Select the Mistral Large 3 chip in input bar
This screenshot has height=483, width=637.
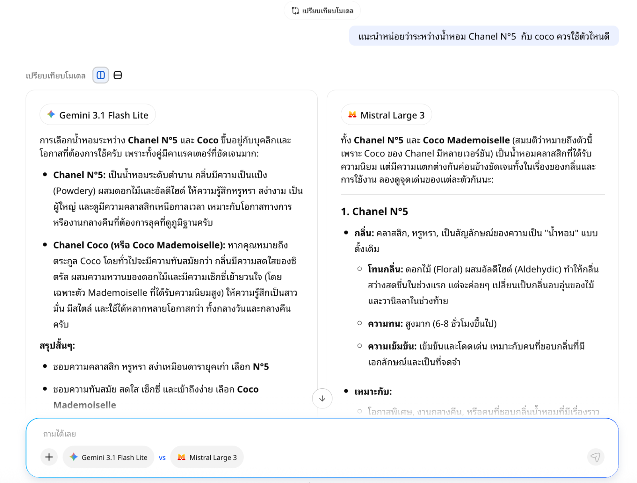point(207,457)
